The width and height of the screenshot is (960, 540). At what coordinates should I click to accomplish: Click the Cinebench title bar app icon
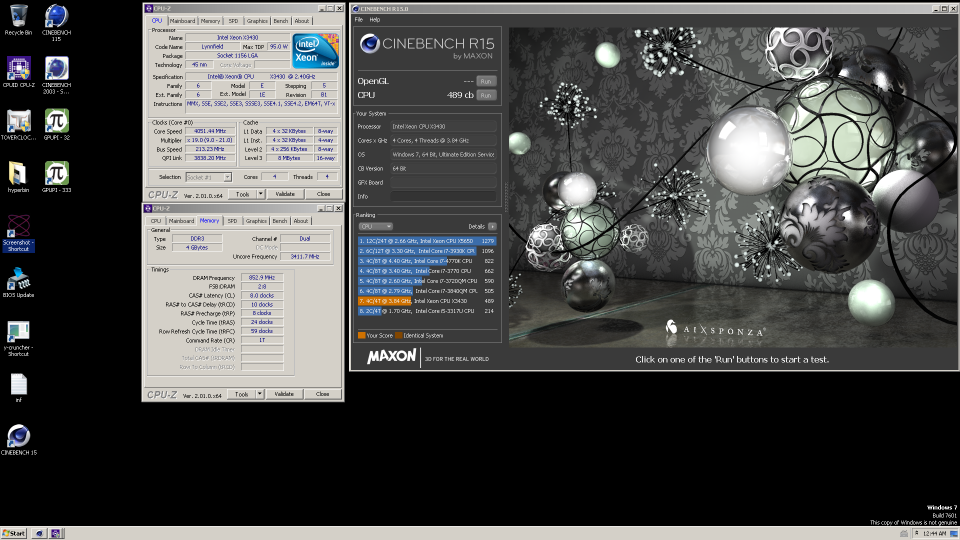(355, 8)
